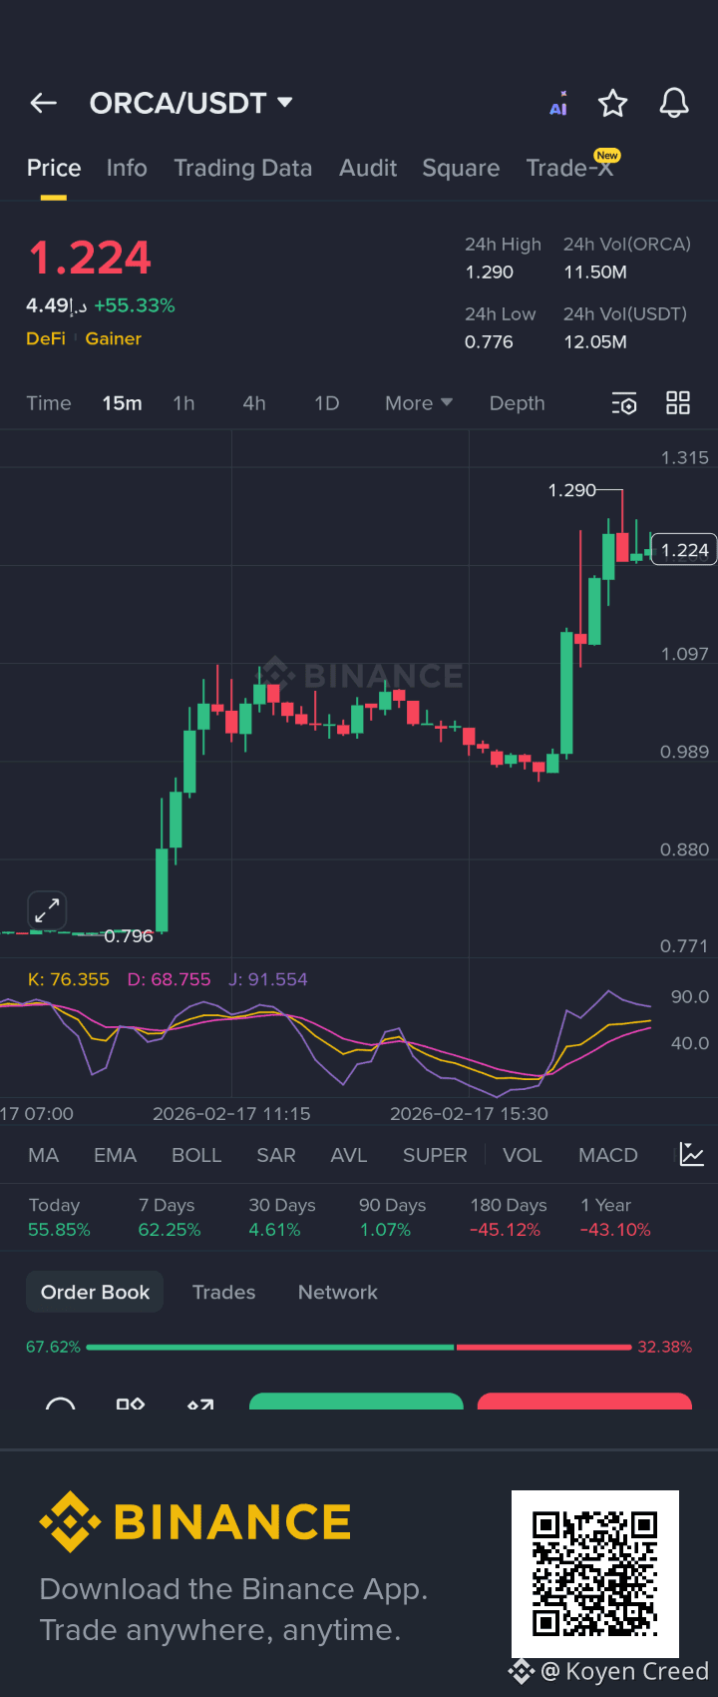Image resolution: width=718 pixels, height=1697 pixels.
Task: Open chart settings icon
Action: (623, 403)
